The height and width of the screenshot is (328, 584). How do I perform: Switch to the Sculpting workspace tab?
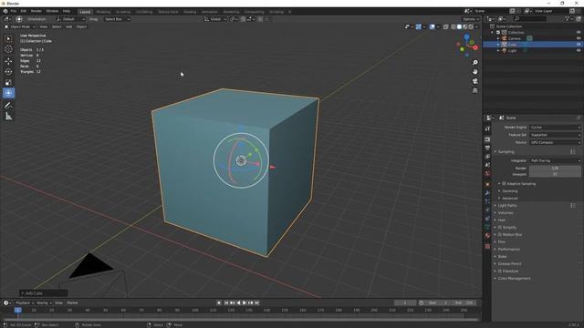[x=123, y=12]
